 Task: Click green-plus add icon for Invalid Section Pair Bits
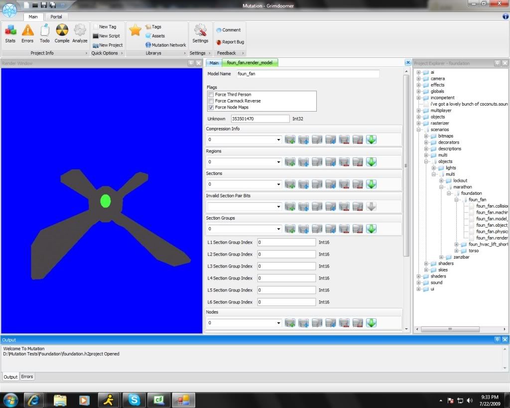point(290,206)
